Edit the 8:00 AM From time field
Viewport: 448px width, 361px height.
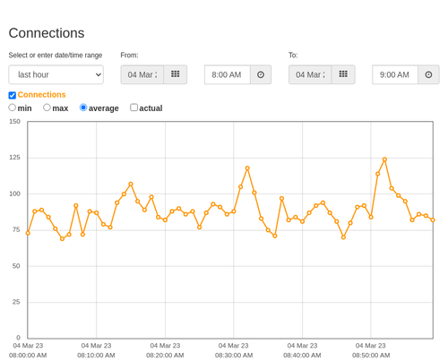228,74
